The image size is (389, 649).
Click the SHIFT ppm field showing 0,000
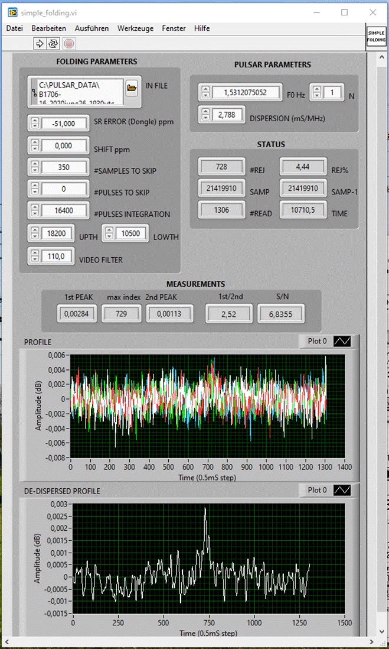(x=64, y=145)
